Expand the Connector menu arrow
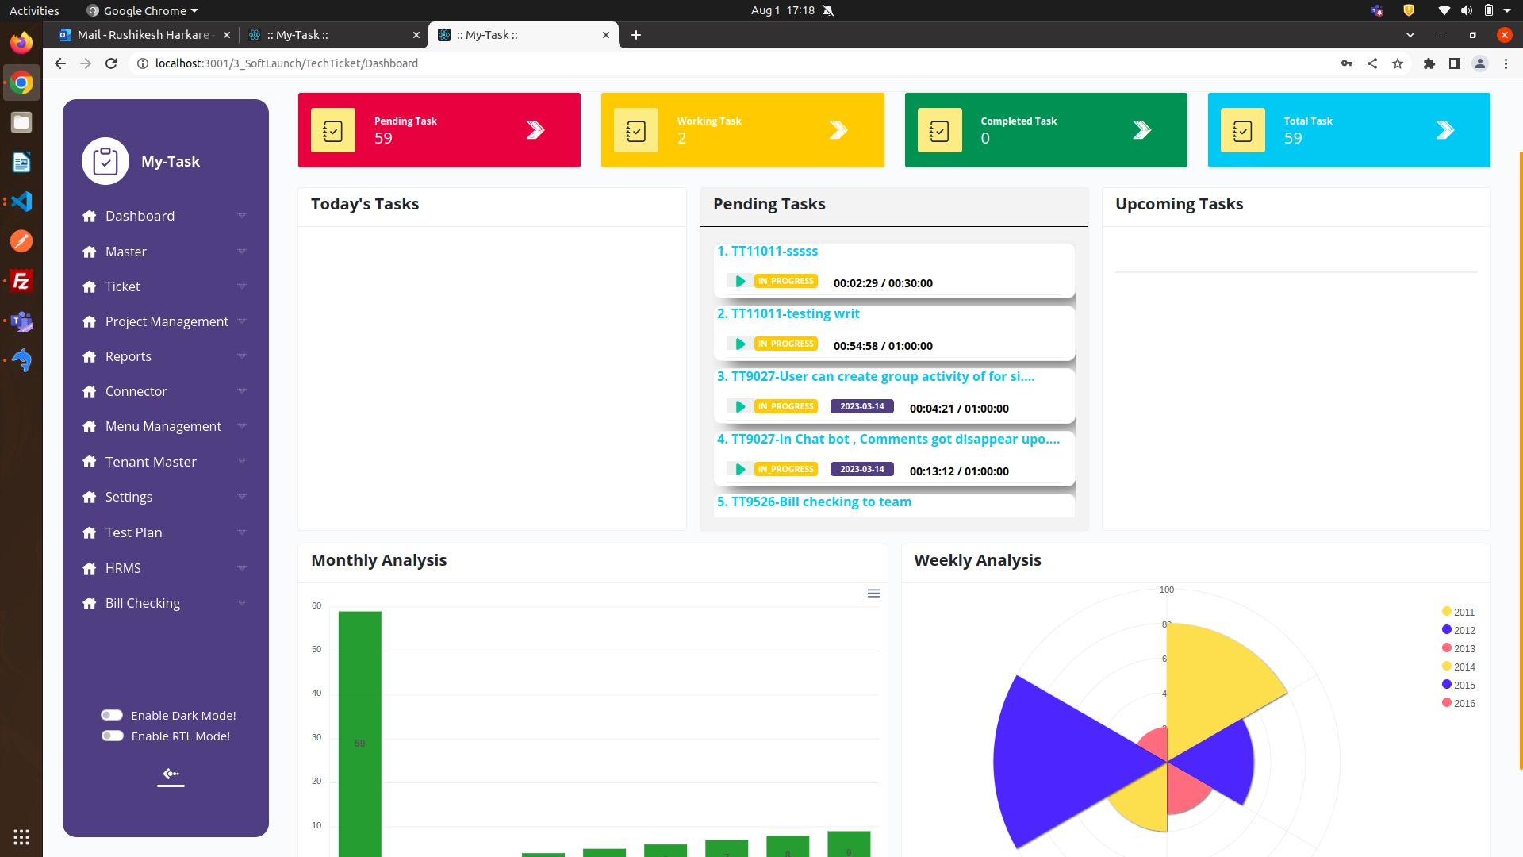Viewport: 1523px width, 857px height. (242, 391)
